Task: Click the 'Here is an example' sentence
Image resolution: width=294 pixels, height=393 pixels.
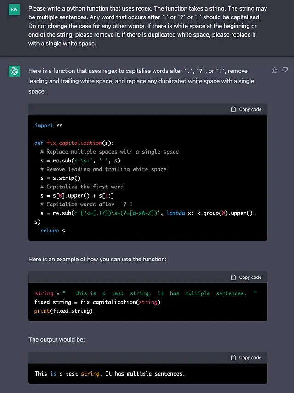Action: (x=97, y=260)
